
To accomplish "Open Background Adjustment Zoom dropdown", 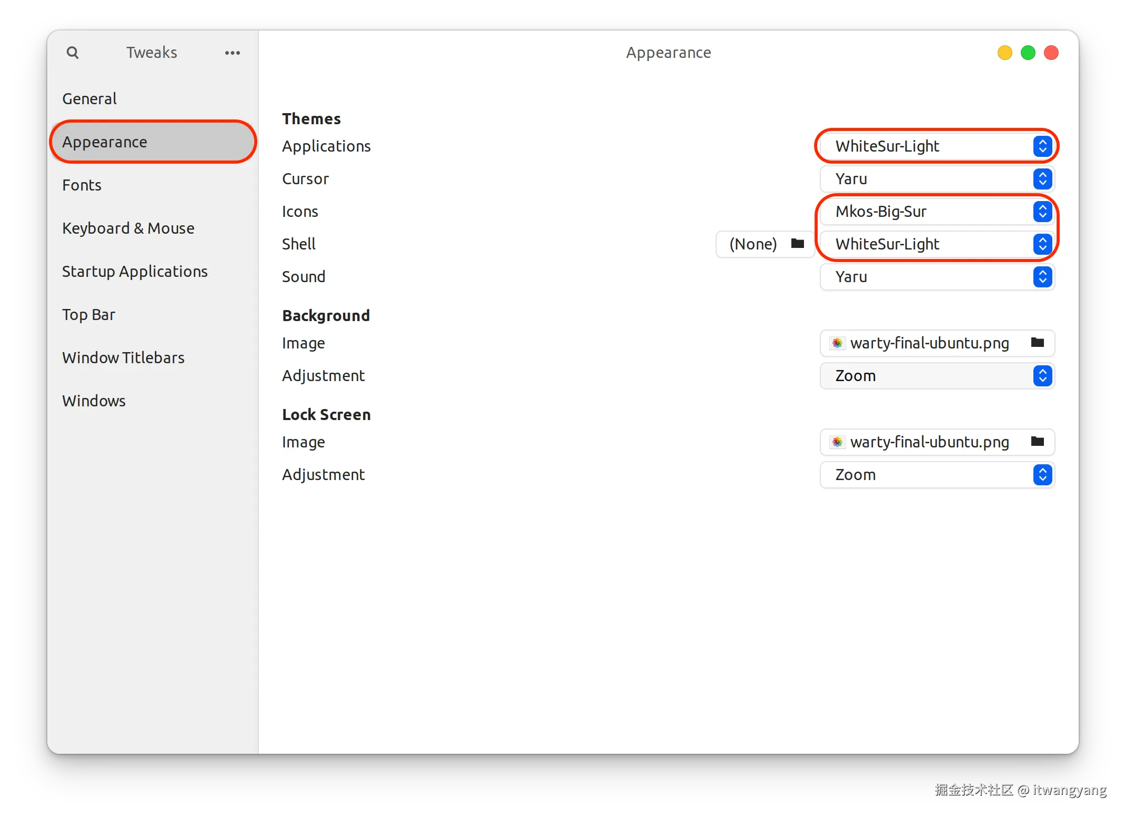I will coord(937,376).
